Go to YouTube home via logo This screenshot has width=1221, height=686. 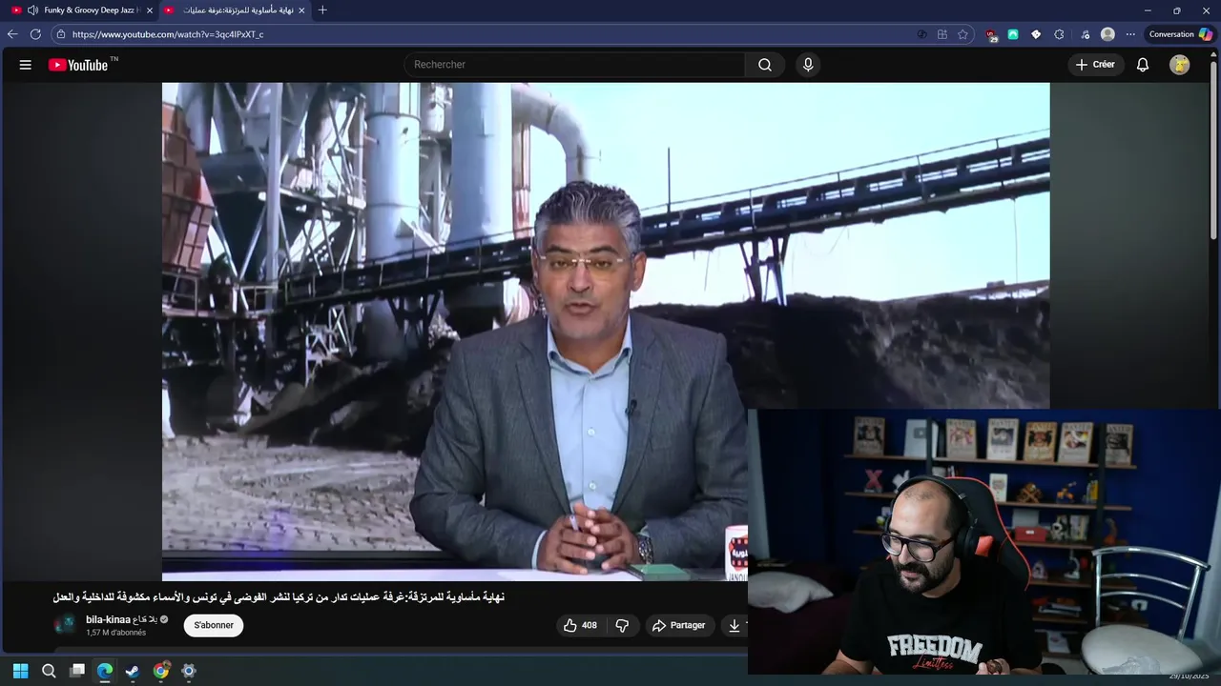[x=78, y=65]
